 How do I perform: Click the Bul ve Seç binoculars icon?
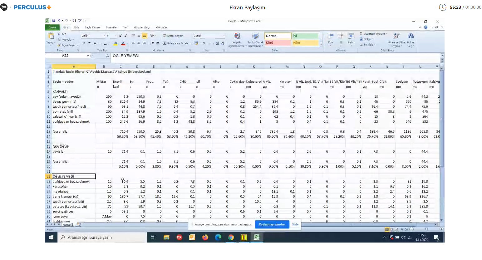point(411,36)
